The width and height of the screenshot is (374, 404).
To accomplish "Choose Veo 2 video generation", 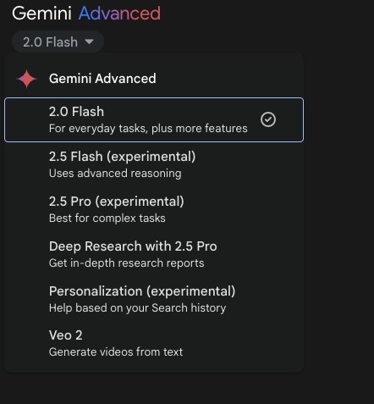I will pos(154,344).
